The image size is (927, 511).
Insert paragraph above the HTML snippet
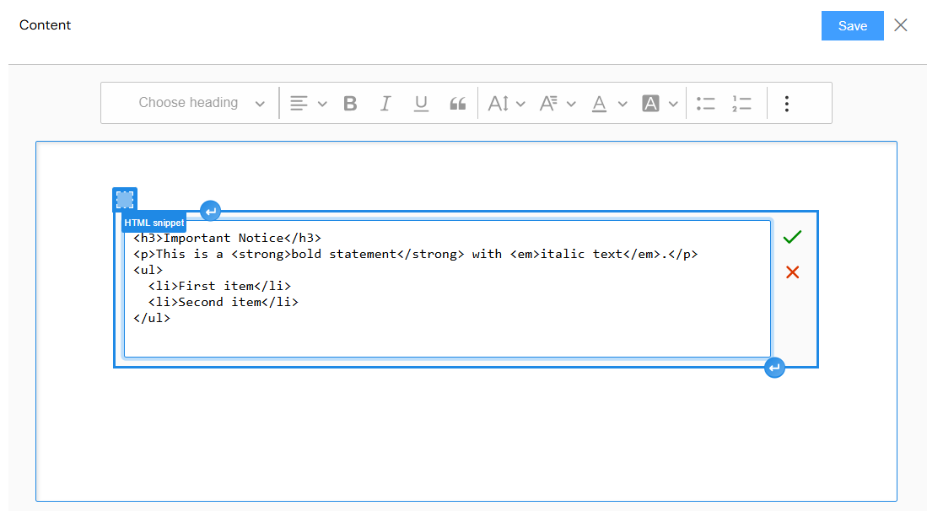point(210,211)
